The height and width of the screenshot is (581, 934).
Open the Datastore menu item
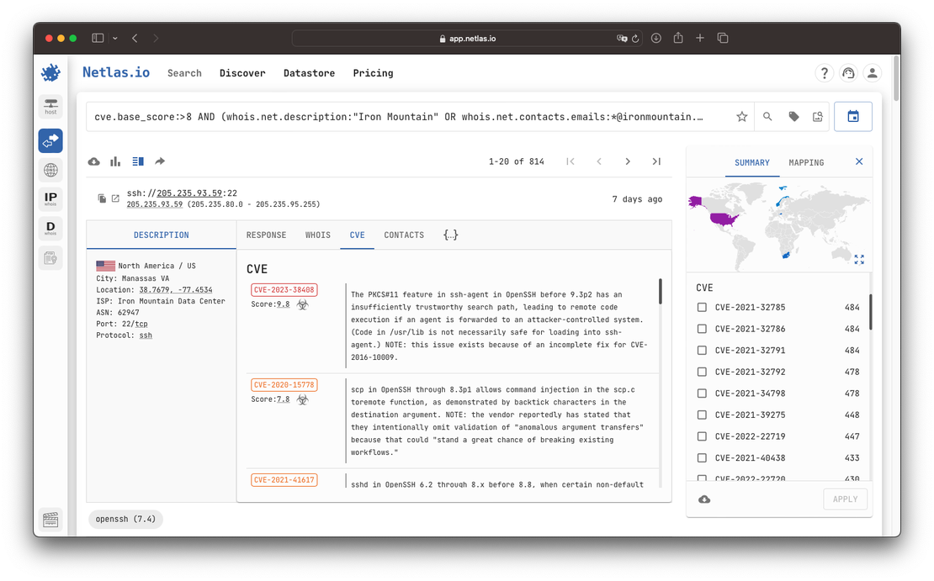coord(309,73)
